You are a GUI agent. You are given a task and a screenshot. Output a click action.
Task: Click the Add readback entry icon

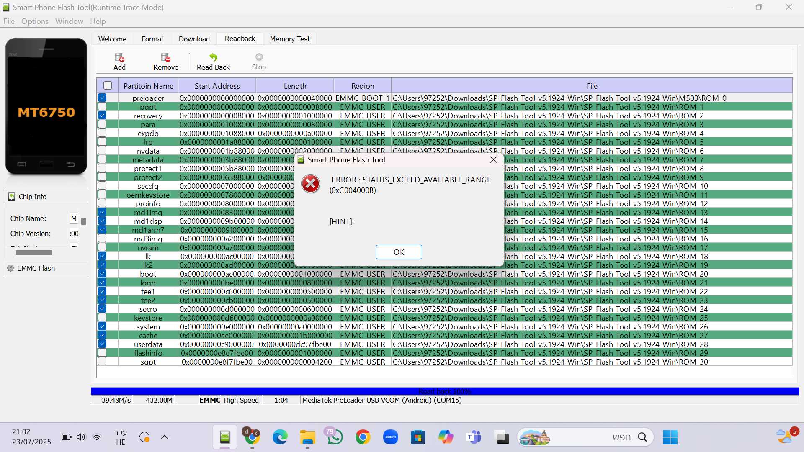tap(119, 57)
